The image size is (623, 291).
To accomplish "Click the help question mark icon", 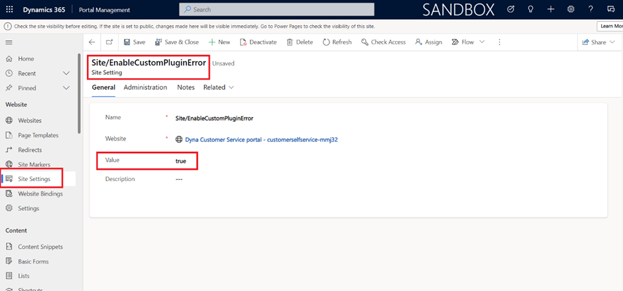I will point(591,10).
